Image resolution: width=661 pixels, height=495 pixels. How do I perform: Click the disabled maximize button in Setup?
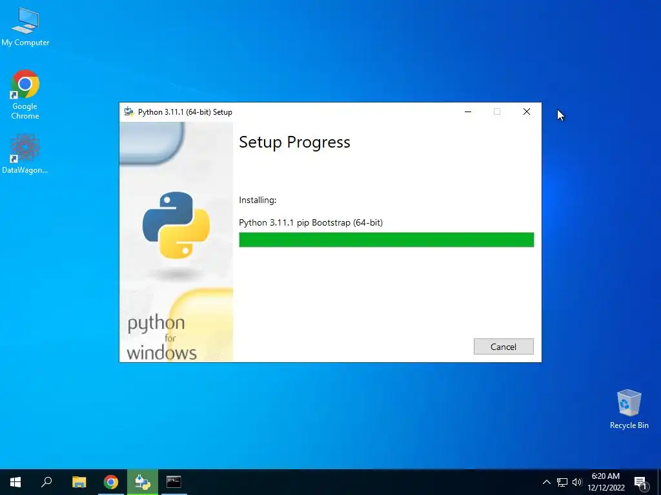coord(497,112)
